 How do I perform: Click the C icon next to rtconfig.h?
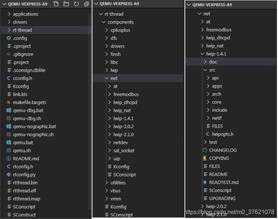point(9,166)
